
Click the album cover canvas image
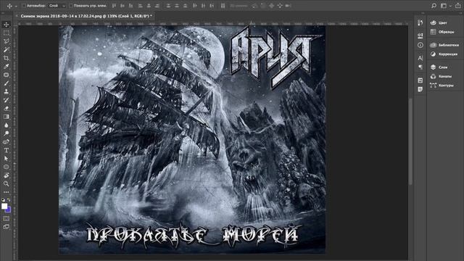click(192, 140)
